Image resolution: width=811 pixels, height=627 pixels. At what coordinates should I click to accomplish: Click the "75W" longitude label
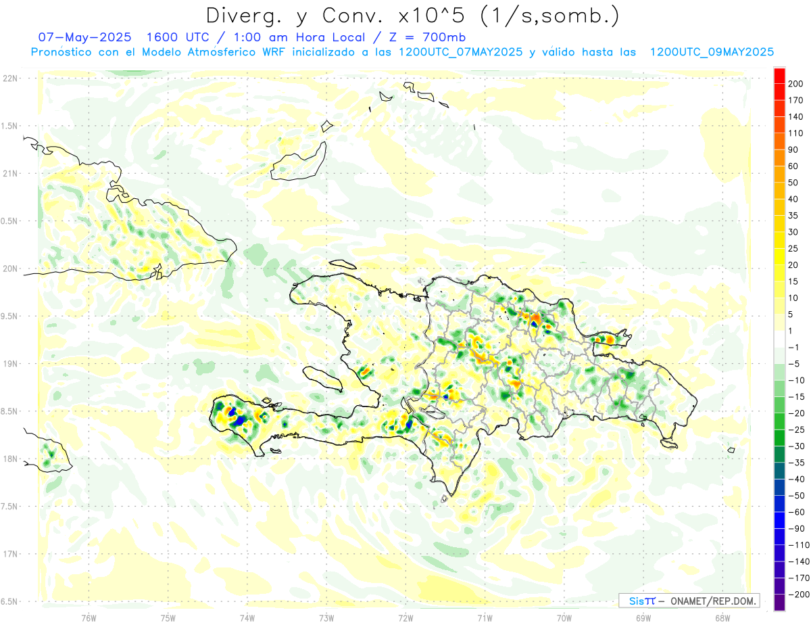point(168,618)
